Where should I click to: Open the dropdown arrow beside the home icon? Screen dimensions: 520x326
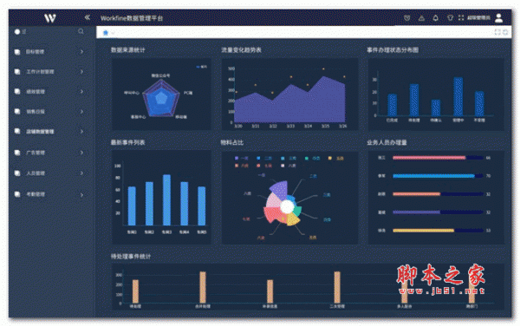point(113,33)
